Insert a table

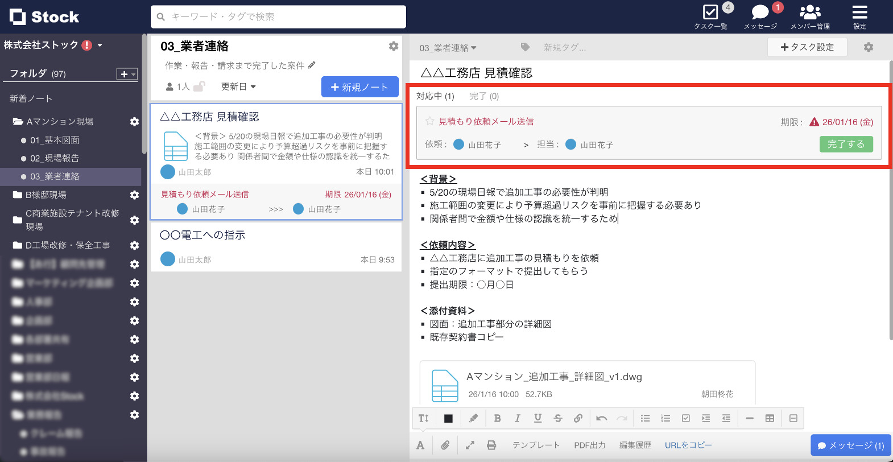pos(770,418)
